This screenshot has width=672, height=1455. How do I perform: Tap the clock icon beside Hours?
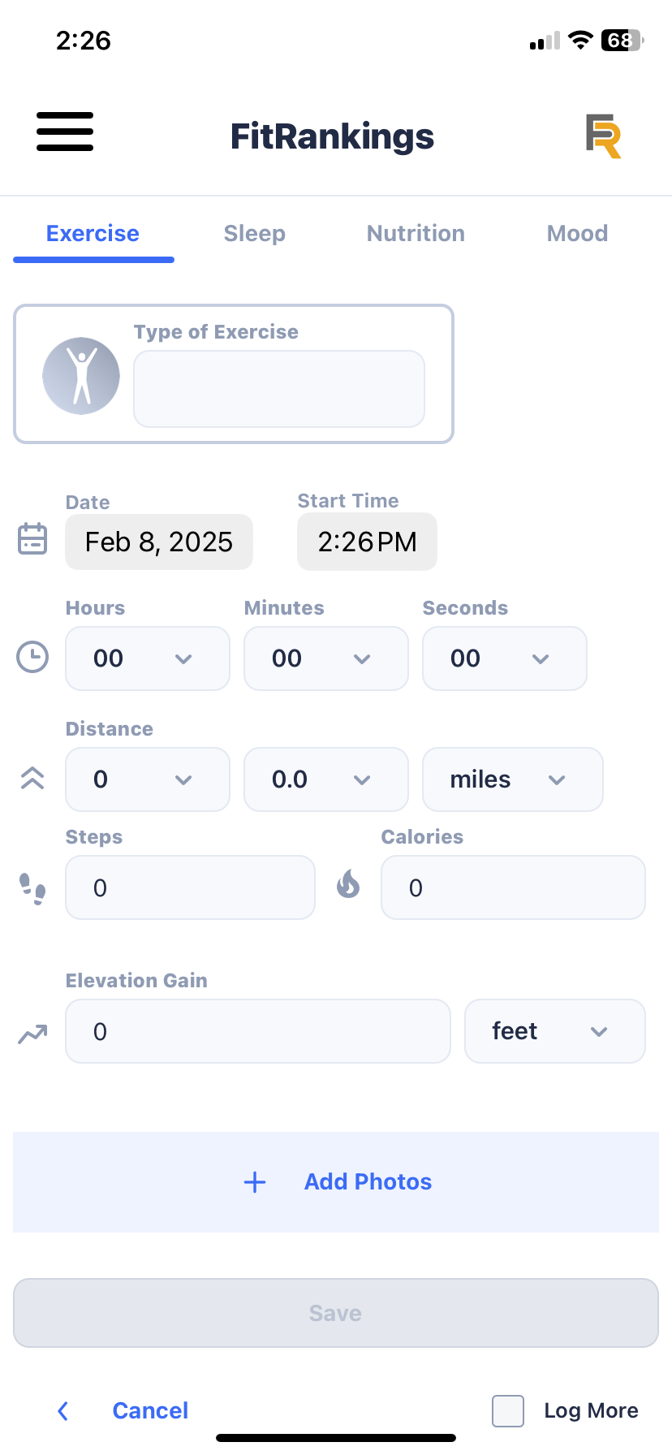coord(32,657)
